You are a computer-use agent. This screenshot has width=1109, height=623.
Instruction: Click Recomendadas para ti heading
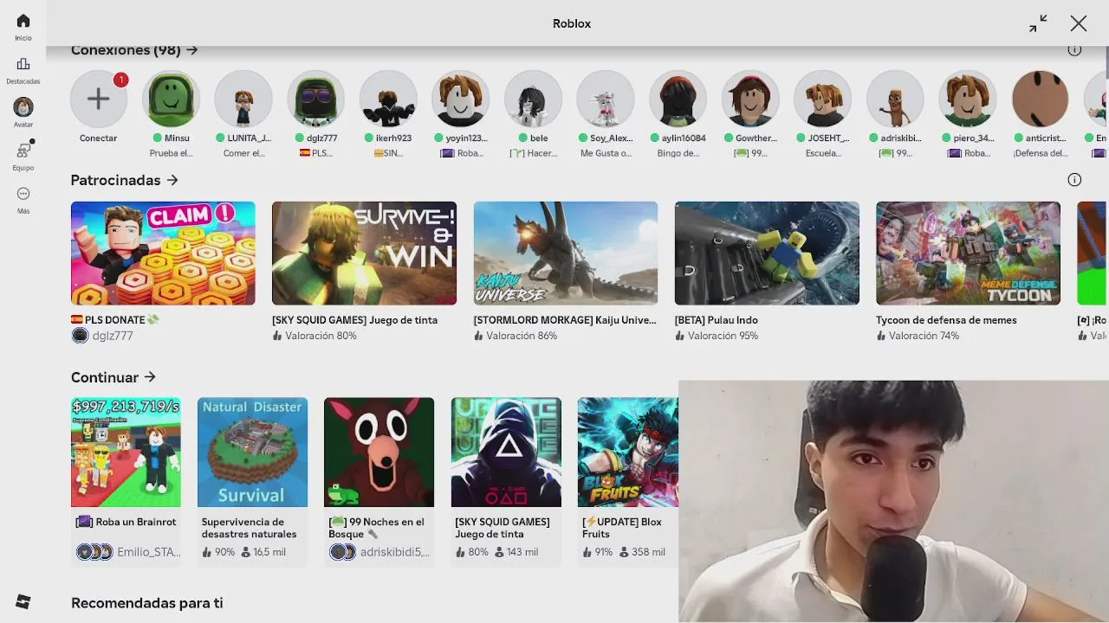(147, 603)
